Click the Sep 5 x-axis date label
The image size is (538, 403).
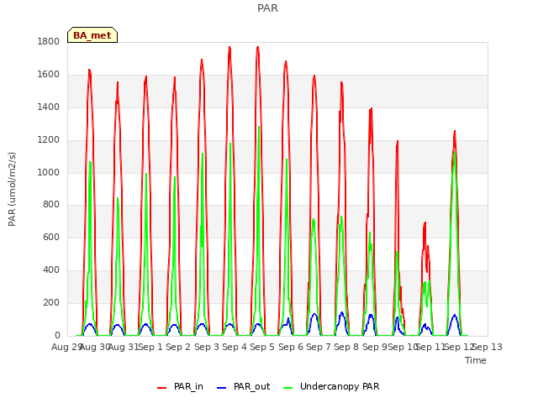pyautogui.click(x=262, y=347)
